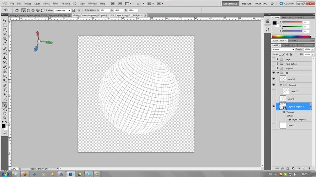Viewport: 316px width, 177px height.
Task: Select the Path Selection tool
Action: pos(5,95)
